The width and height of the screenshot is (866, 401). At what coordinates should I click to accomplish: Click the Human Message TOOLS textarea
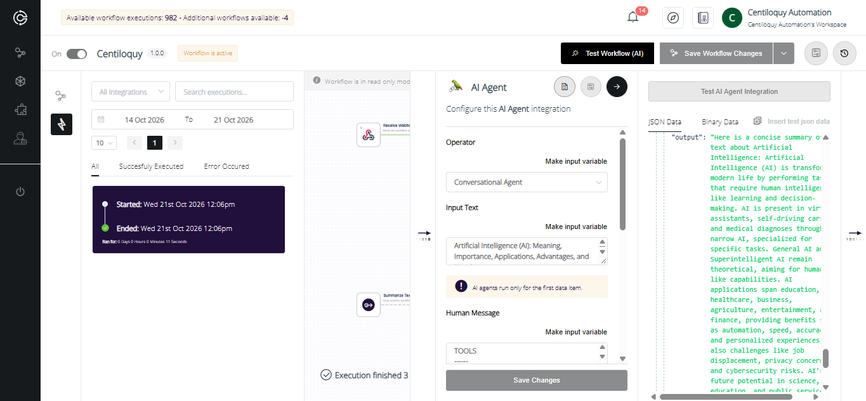click(x=527, y=353)
